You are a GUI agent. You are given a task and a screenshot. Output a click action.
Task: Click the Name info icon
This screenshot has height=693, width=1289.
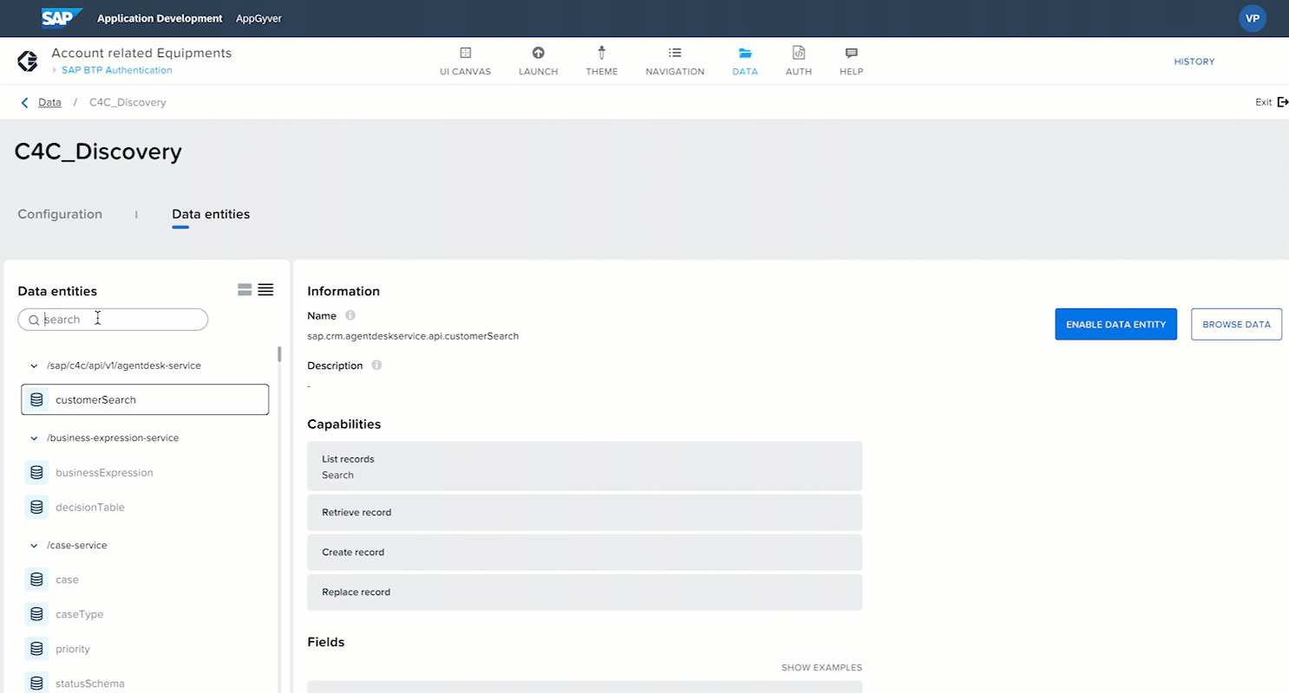pyautogui.click(x=350, y=315)
